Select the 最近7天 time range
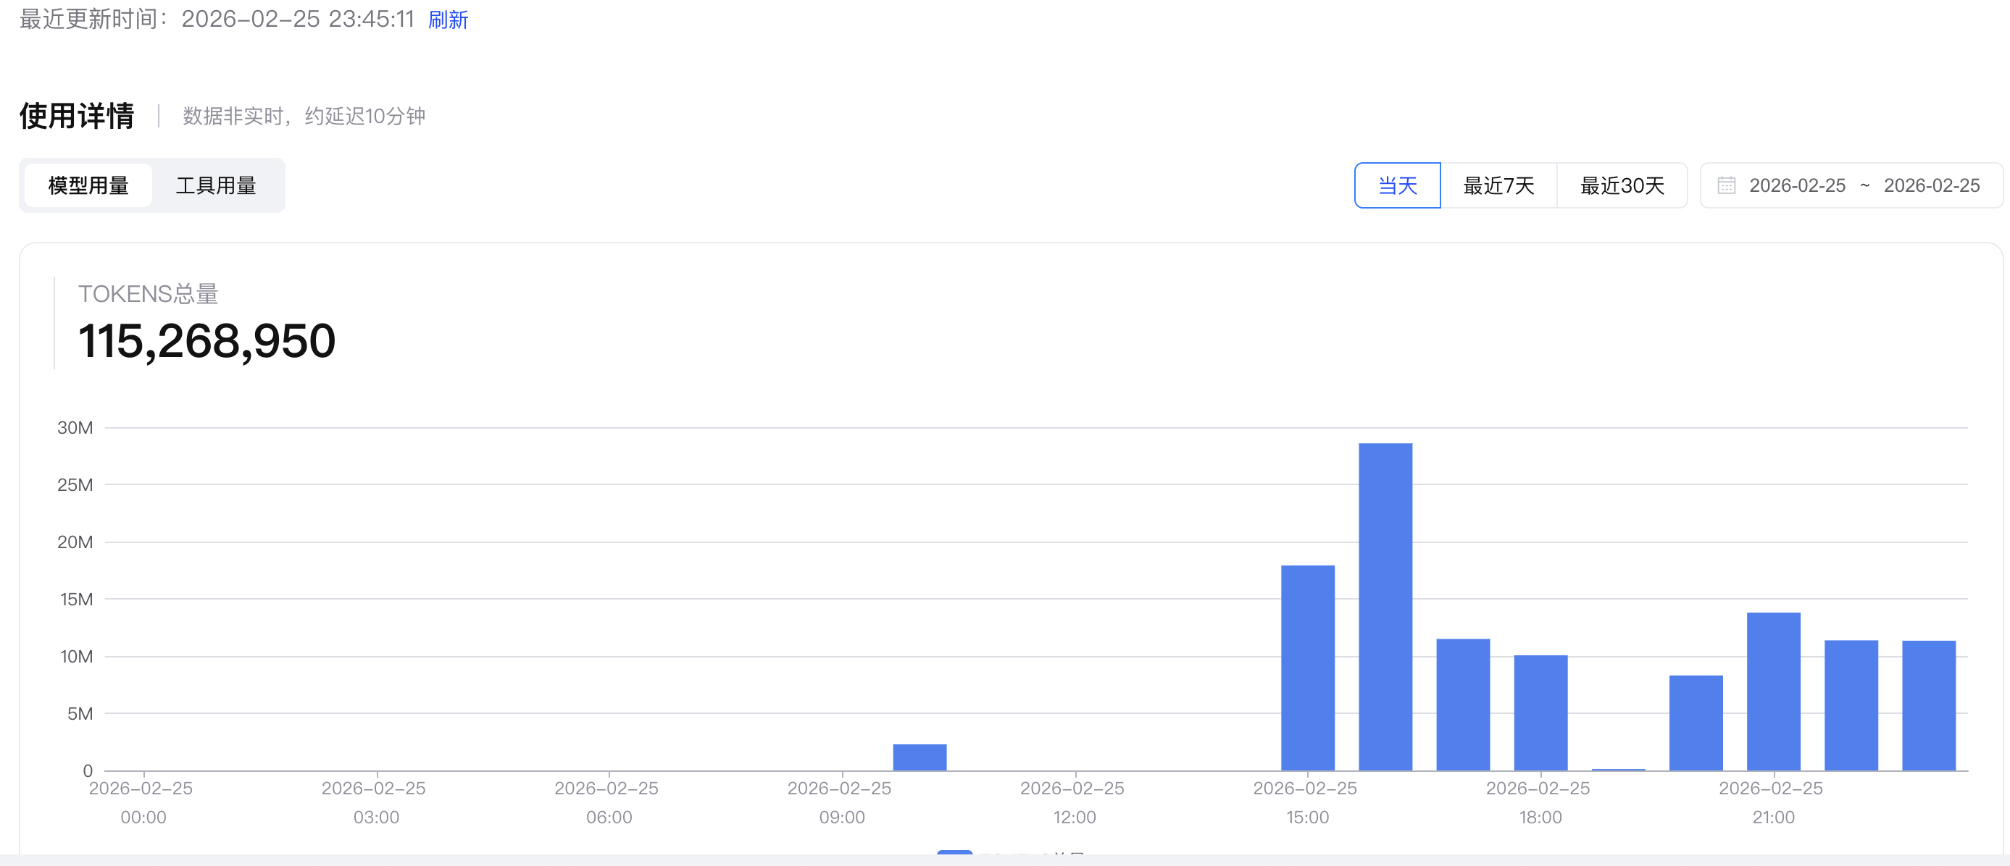This screenshot has height=866, width=2010. (1498, 185)
